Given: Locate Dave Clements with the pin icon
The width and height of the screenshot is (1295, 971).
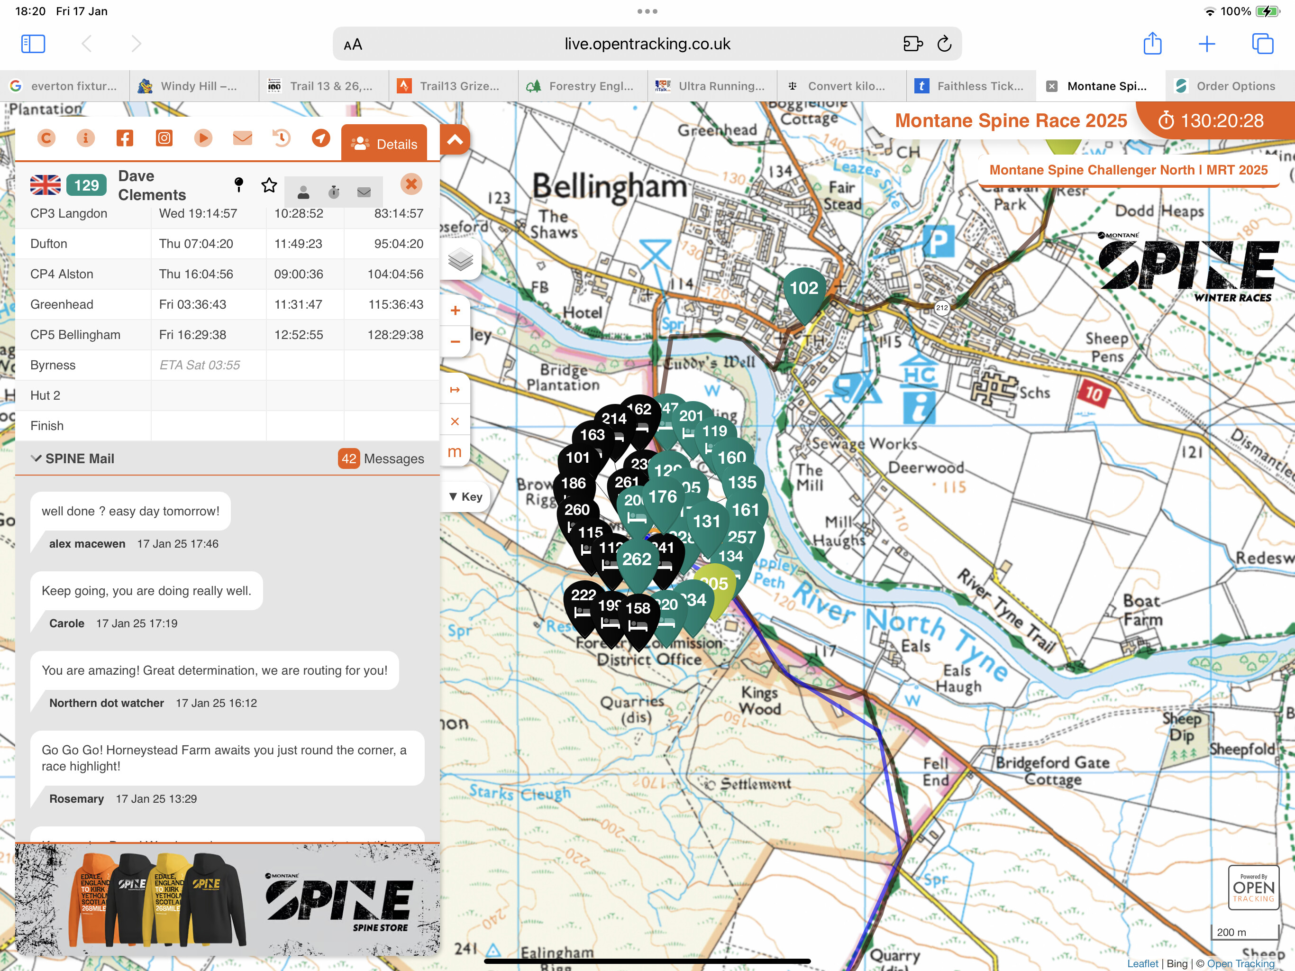Looking at the screenshot, I should [x=238, y=185].
